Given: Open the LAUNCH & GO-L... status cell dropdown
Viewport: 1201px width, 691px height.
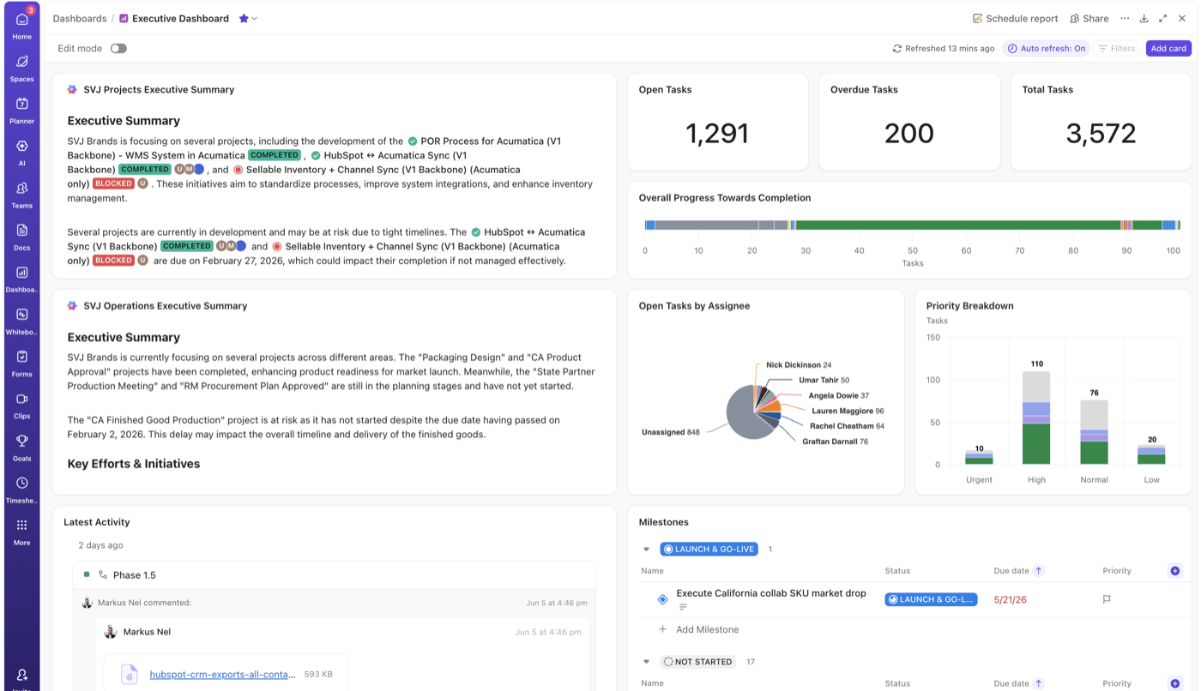Looking at the screenshot, I should pyautogui.click(x=931, y=599).
